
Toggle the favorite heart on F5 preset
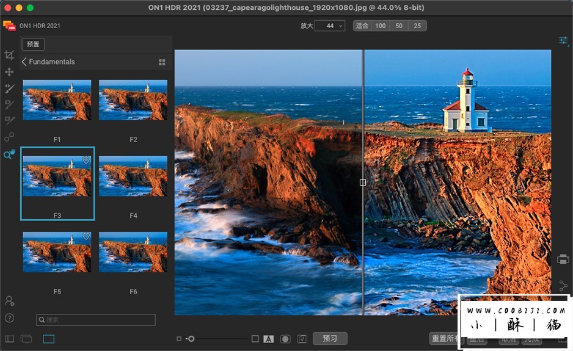coord(86,236)
